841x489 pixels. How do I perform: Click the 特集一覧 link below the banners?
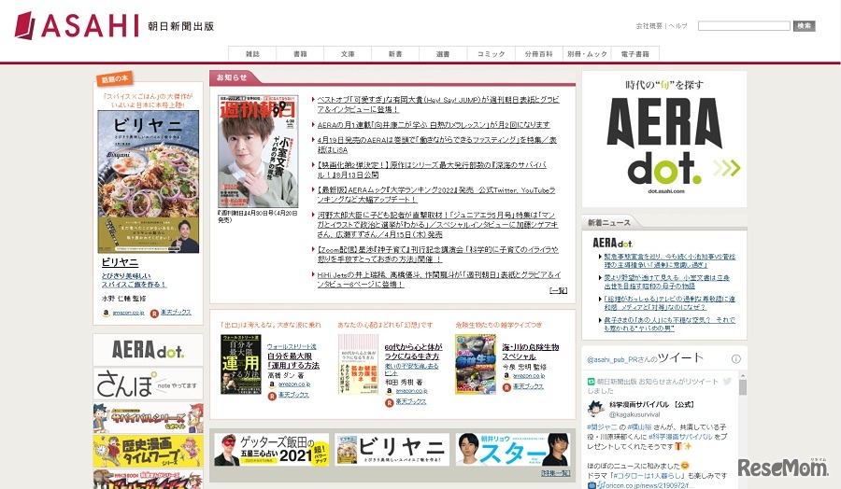[x=555, y=473]
